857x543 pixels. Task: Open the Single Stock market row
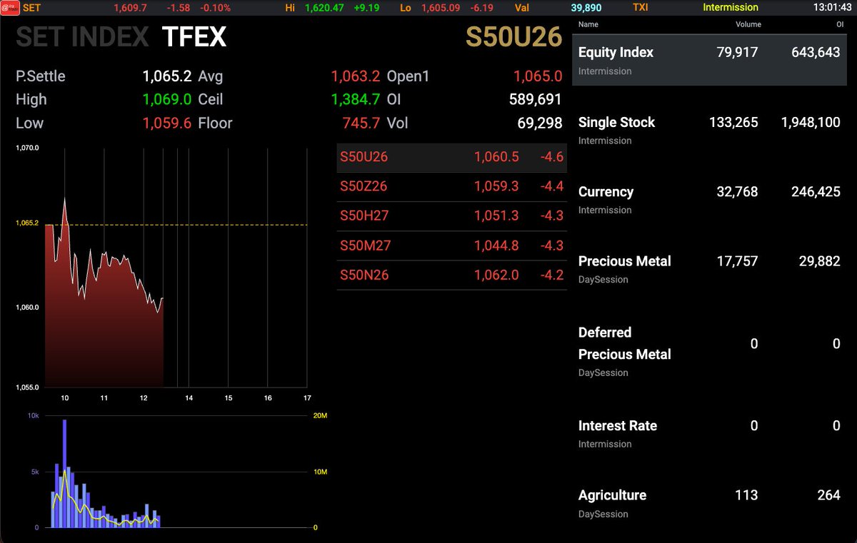711,130
